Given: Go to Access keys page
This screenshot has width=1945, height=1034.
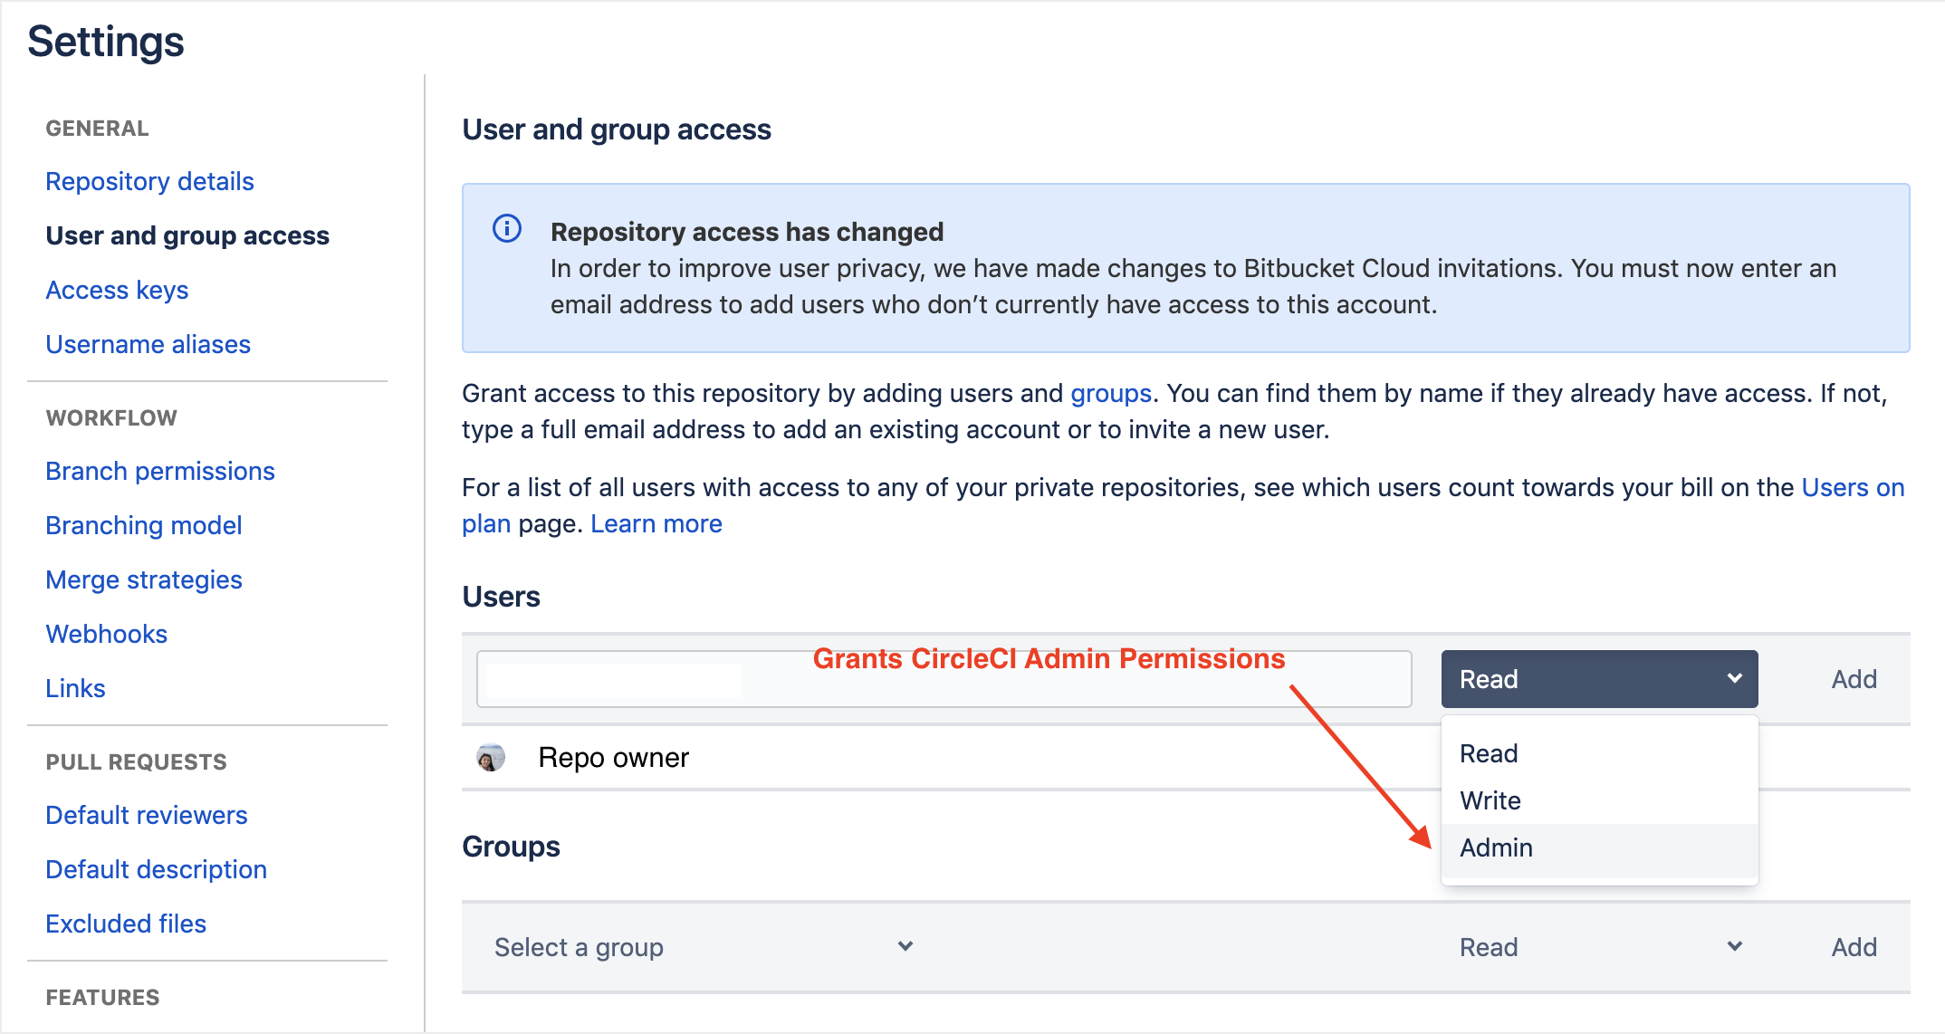Looking at the screenshot, I should coord(117,290).
